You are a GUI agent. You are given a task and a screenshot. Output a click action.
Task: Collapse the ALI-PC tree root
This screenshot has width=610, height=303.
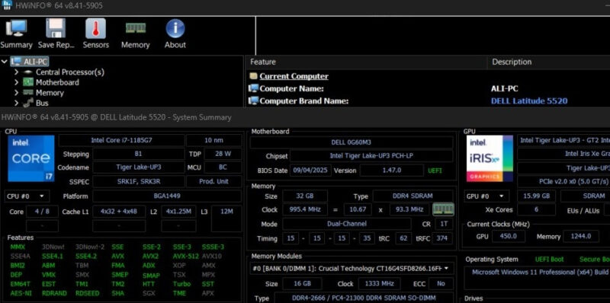tap(5, 62)
